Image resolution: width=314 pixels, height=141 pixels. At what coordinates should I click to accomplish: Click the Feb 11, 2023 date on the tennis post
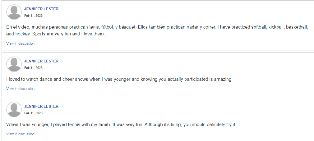tap(33, 113)
